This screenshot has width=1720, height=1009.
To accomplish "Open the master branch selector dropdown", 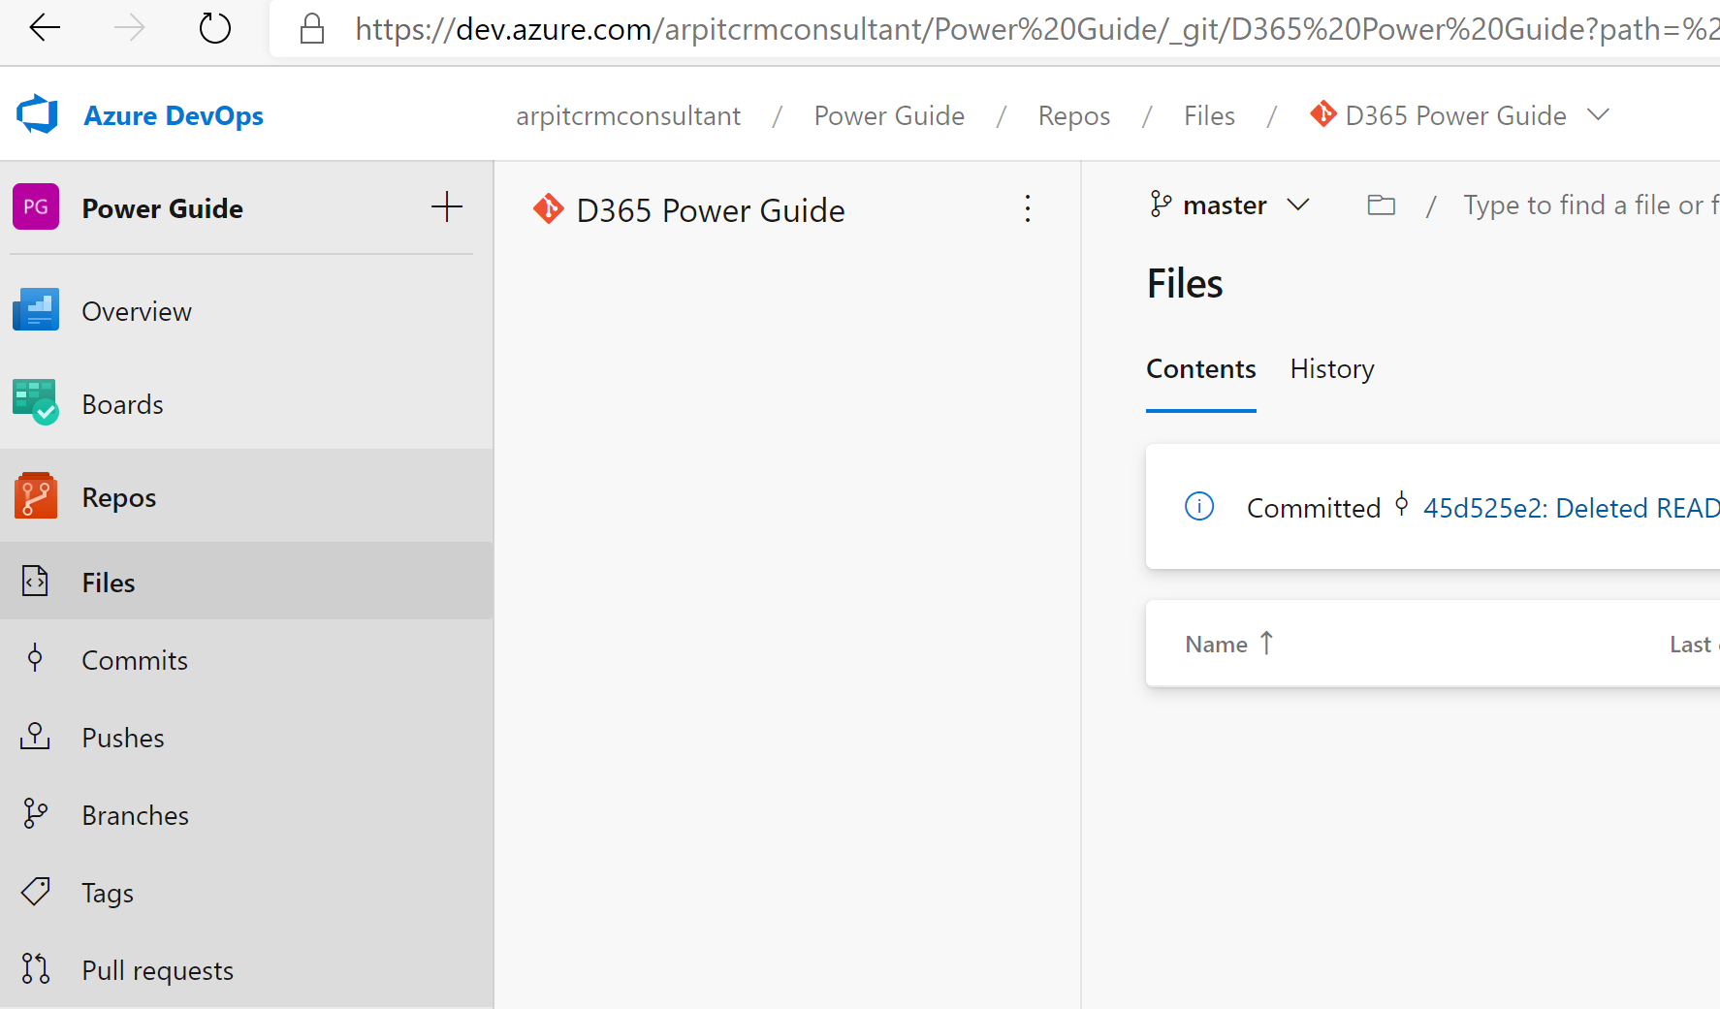I will (x=1230, y=205).
